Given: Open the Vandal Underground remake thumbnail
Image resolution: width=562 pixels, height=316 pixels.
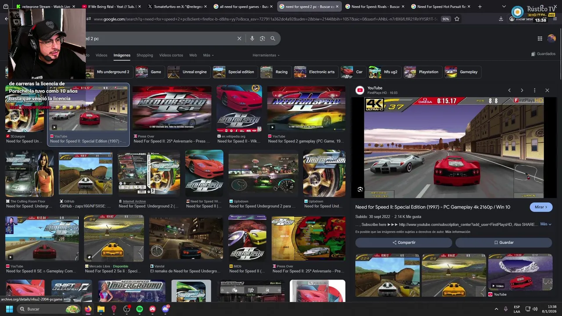Looking at the screenshot, I should coord(186,238).
